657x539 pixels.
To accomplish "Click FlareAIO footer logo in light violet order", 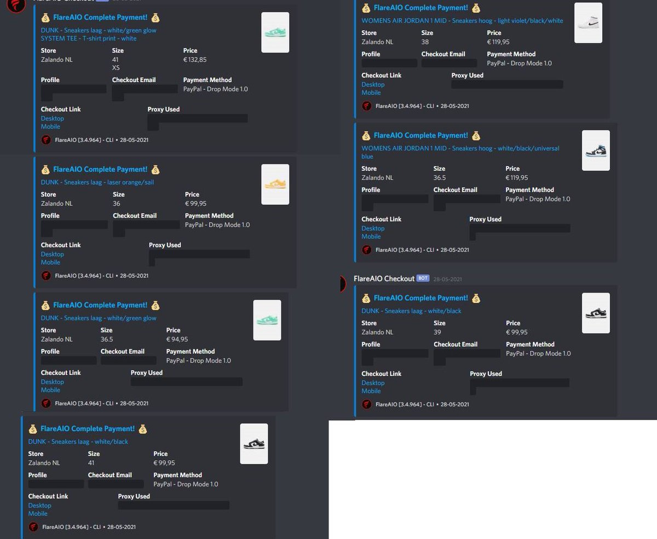I will (x=367, y=106).
